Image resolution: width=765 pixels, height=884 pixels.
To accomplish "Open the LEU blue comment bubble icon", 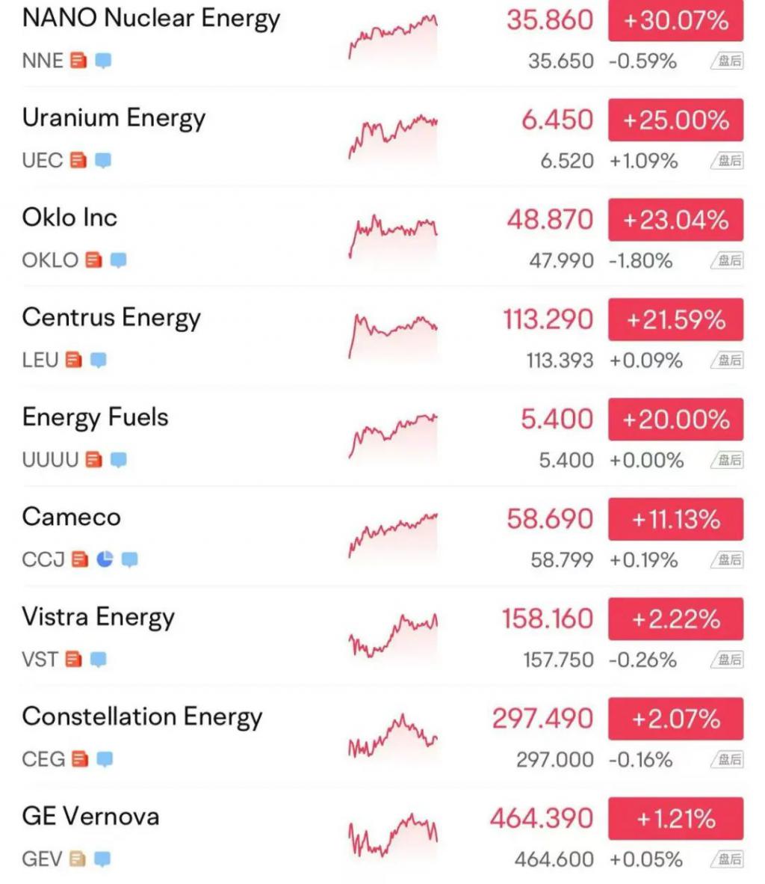I will pos(98,360).
